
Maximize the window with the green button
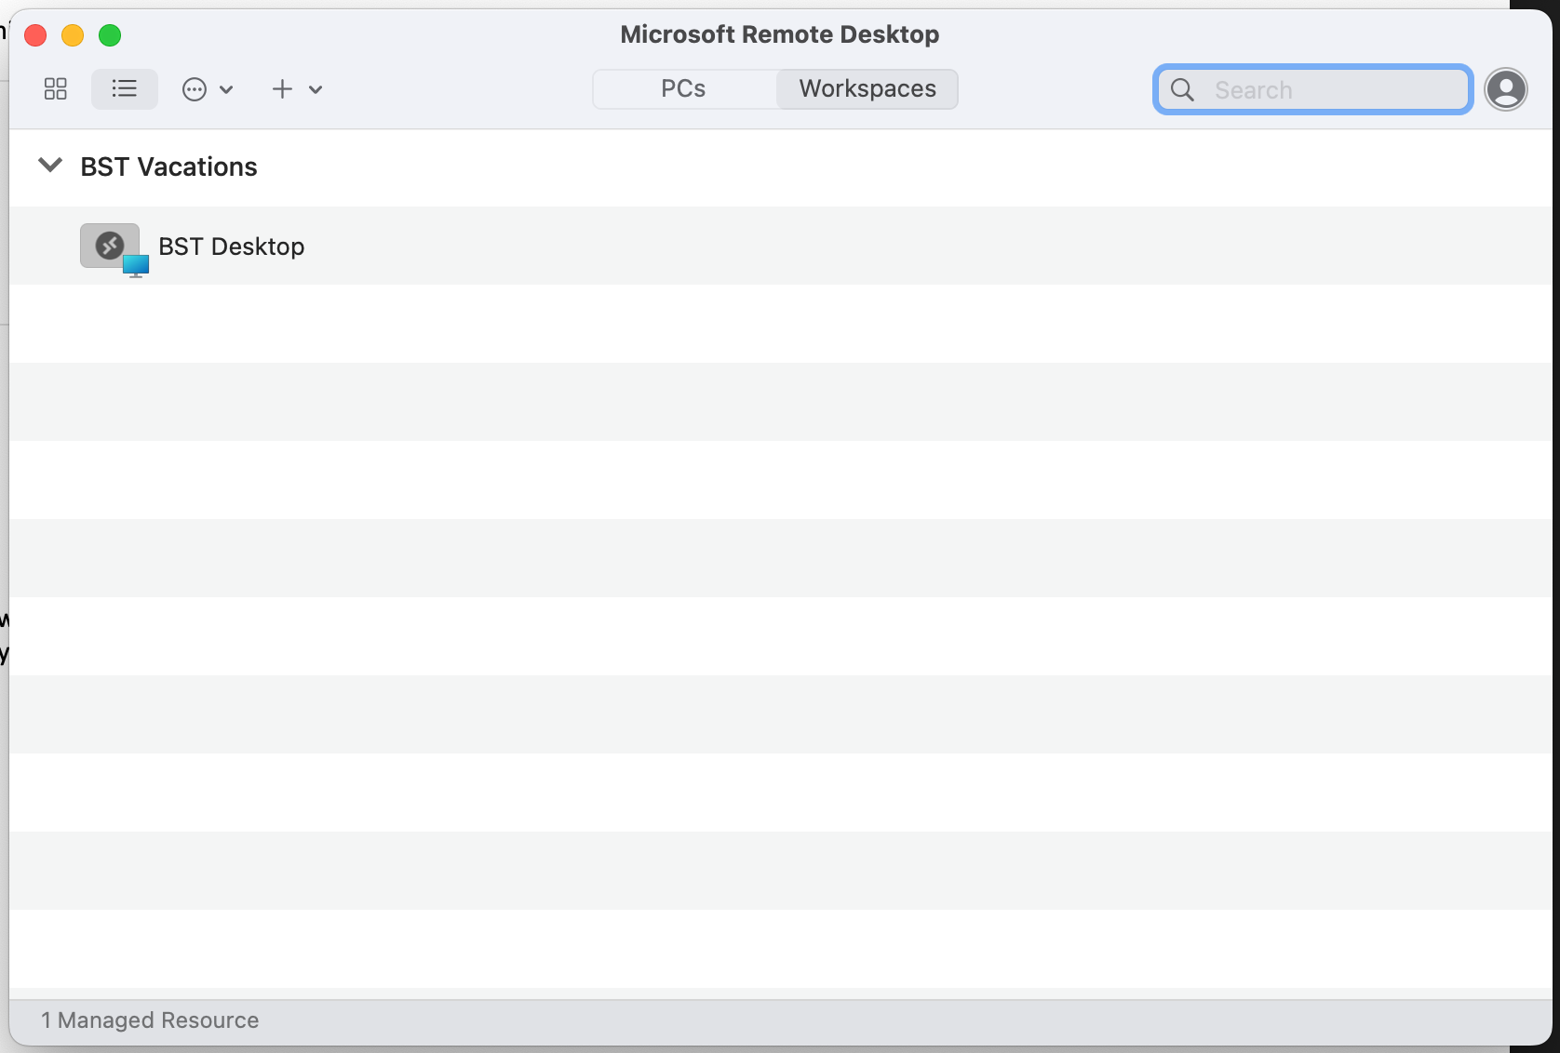click(x=110, y=35)
